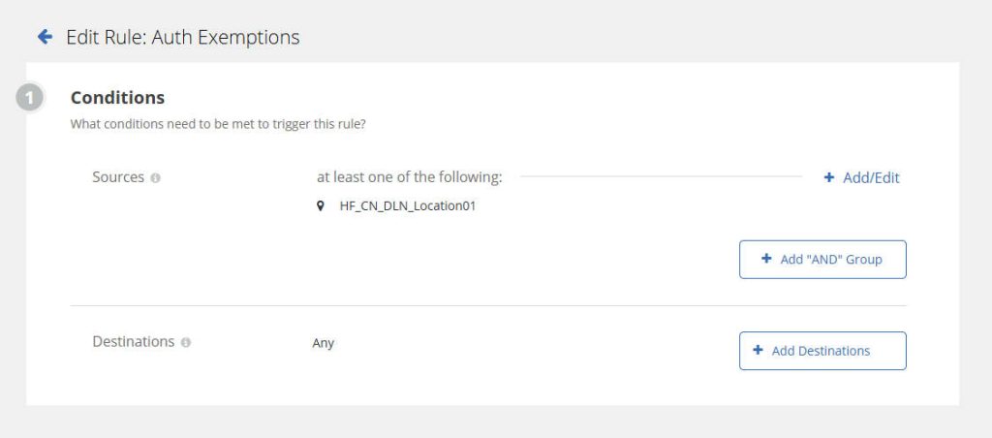992x438 pixels.
Task: Click the step 1 circle badge
Action: pos(29,99)
